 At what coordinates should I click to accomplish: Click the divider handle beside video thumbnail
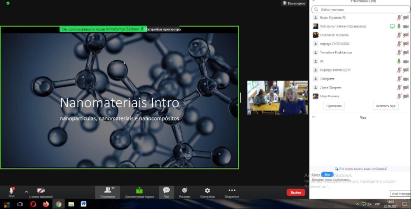tap(240, 98)
